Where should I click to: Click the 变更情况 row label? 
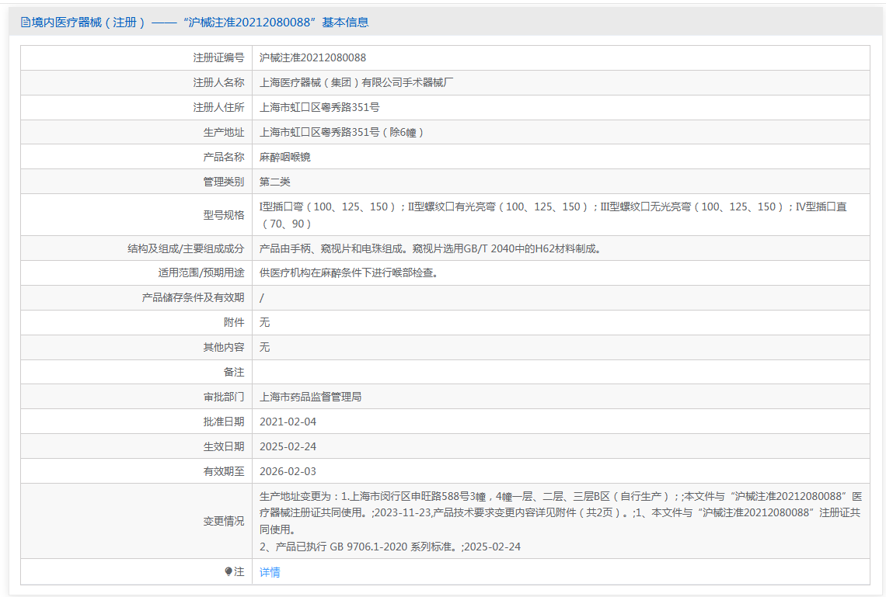[x=223, y=521]
